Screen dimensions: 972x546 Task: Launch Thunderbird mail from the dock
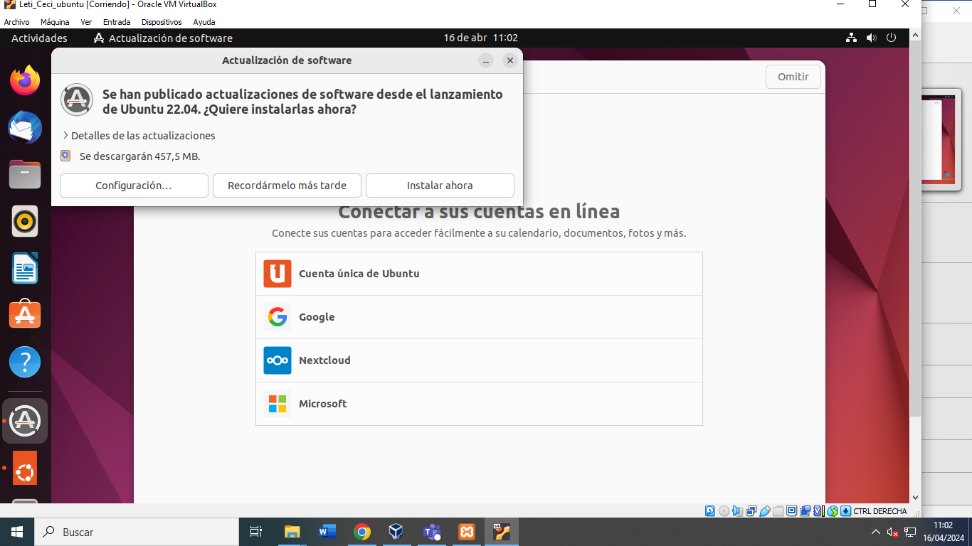pos(25,127)
